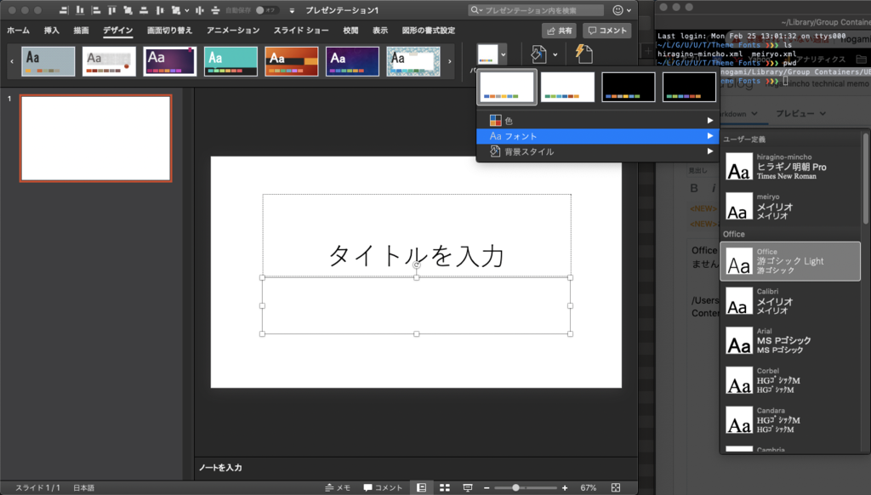
Task: Open the 校閲 ribbon tab
Action: click(x=350, y=30)
